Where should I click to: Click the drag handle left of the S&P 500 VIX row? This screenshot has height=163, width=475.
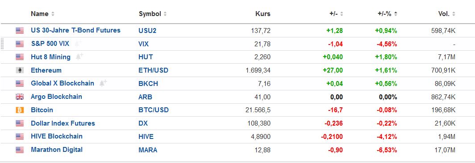[2, 44]
